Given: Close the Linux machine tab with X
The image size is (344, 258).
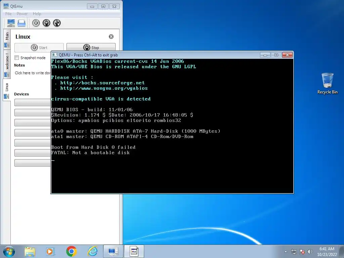Looking at the screenshot, I should [111, 37].
